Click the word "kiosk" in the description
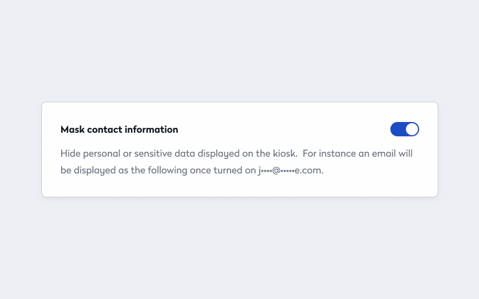This screenshot has height=299, width=479. 284,154
